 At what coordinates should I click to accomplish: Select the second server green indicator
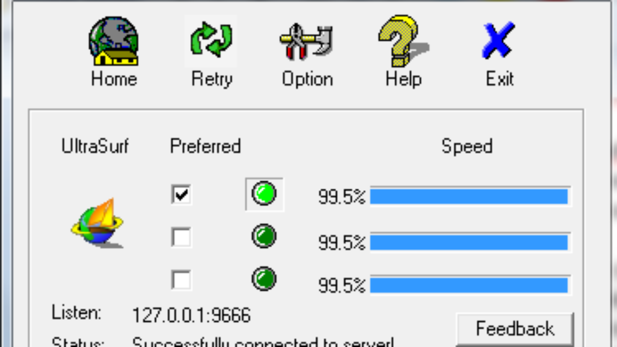pyautogui.click(x=264, y=236)
